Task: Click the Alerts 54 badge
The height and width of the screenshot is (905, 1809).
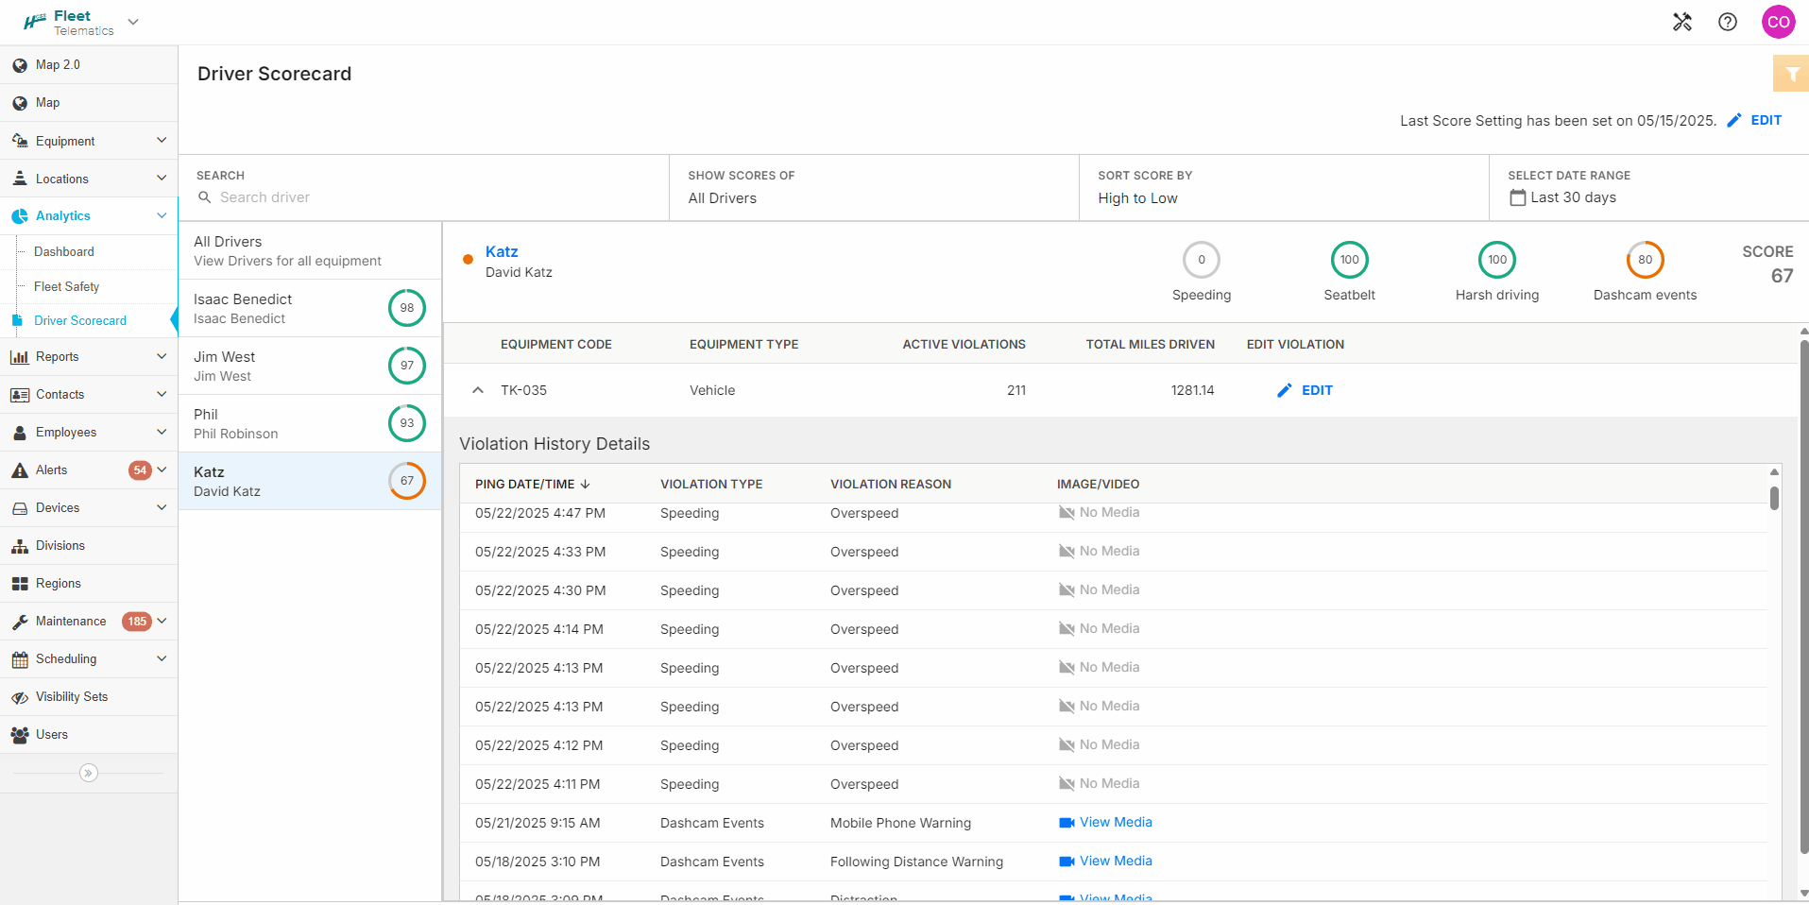Action: point(140,470)
